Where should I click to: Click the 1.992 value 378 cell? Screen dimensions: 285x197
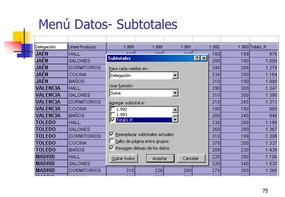[215, 143]
